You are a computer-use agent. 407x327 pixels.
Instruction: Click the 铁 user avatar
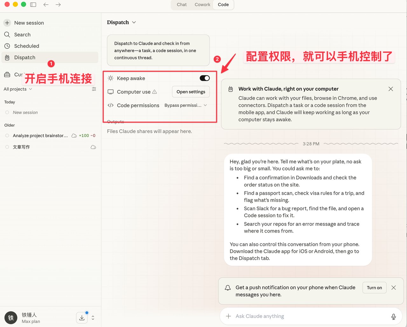tap(11, 318)
